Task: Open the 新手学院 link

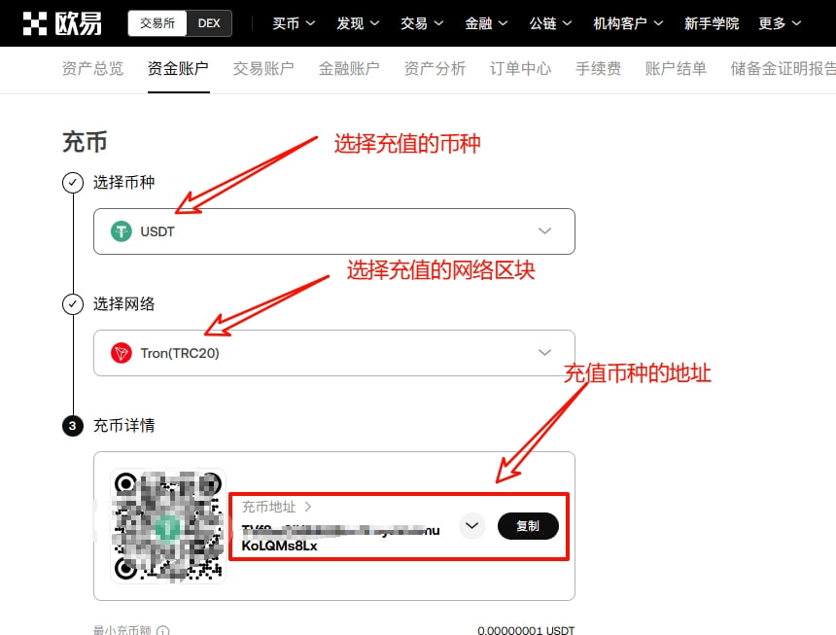Action: (711, 22)
